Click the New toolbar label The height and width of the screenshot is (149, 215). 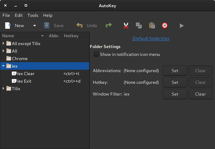[19, 26]
